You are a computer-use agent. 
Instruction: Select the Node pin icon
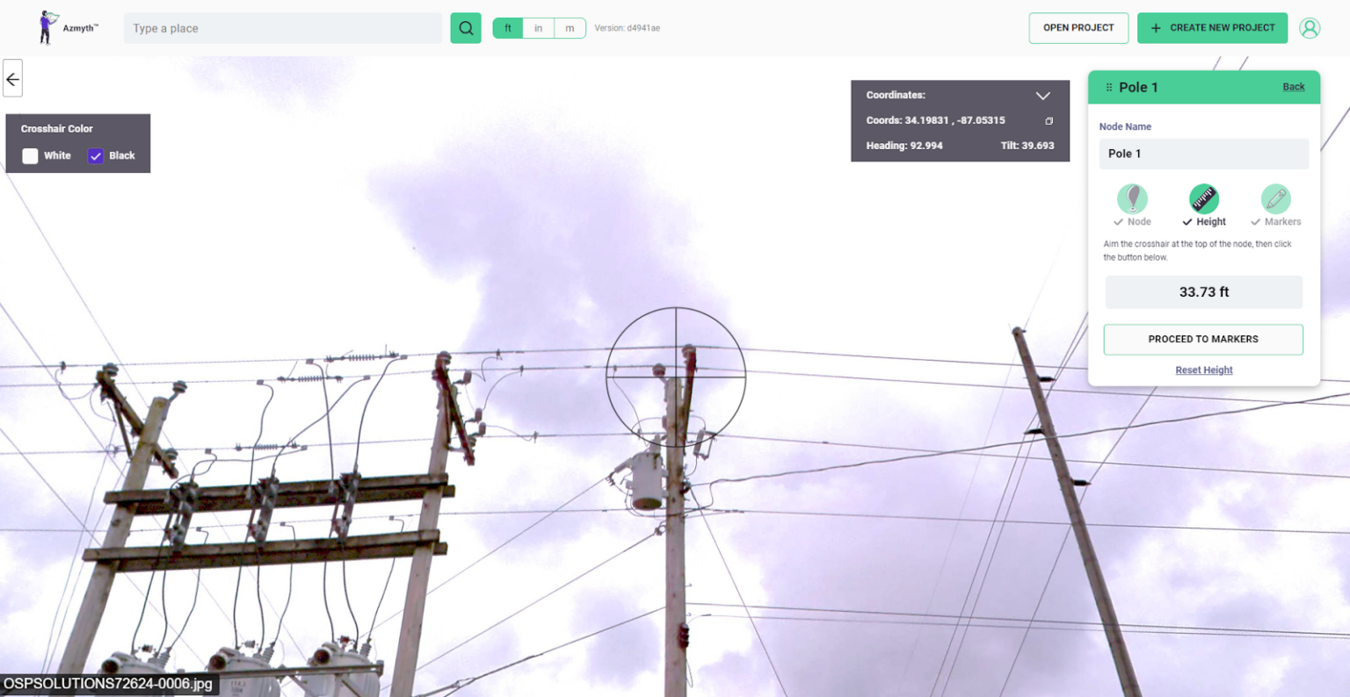1133,200
